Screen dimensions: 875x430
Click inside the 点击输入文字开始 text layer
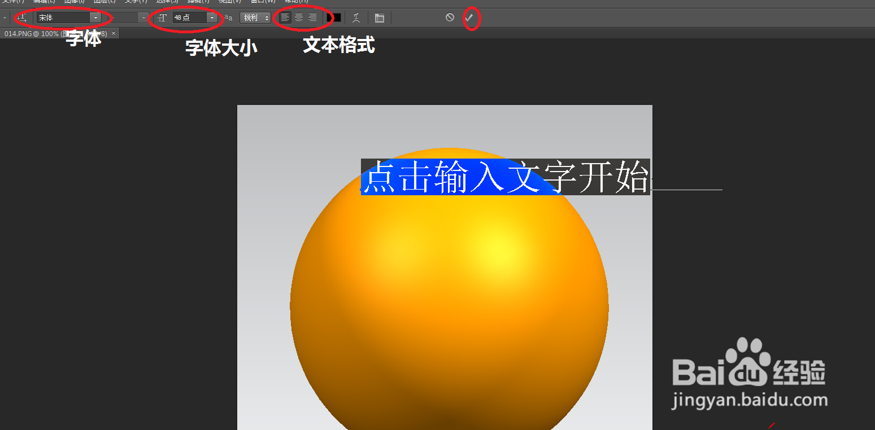pyautogui.click(x=506, y=177)
